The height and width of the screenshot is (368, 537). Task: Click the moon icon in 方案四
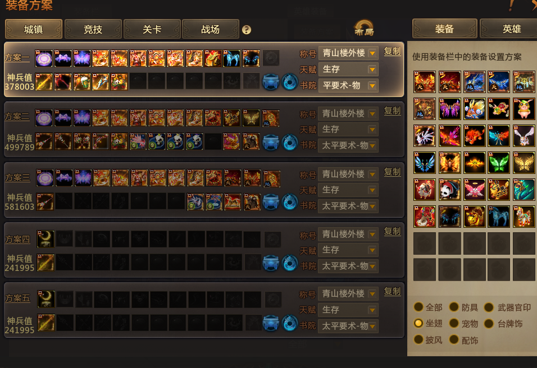point(45,239)
